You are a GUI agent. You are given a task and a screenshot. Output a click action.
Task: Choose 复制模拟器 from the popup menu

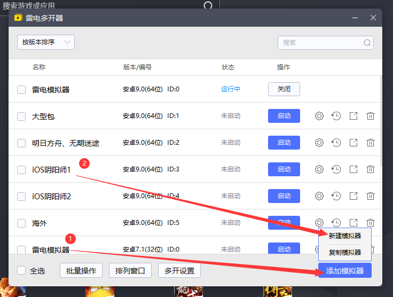(x=344, y=252)
